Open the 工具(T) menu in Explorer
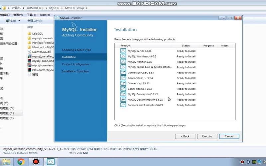The width and height of the screenshot is (266, 166). 31,15
